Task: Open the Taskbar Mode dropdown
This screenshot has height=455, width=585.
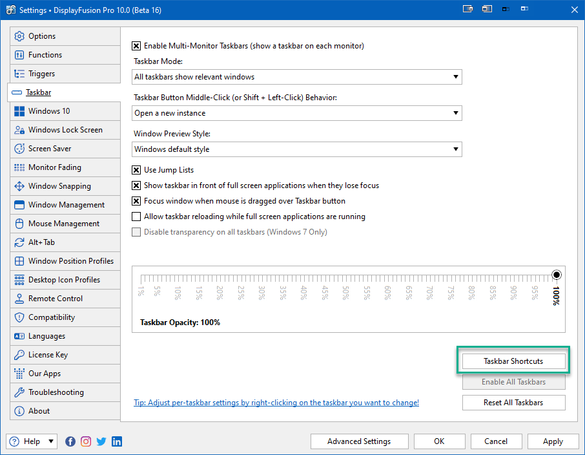Action: coord(296,77)
